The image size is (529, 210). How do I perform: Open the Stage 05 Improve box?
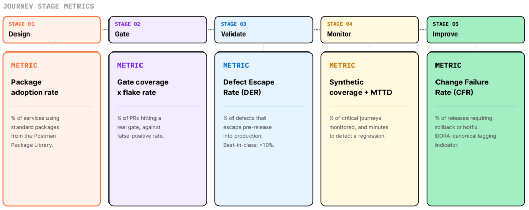click(476, 30)
